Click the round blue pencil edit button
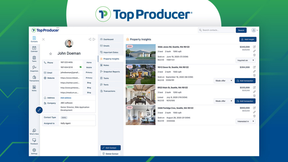288x162 pixels. click(x=39, y=110)
